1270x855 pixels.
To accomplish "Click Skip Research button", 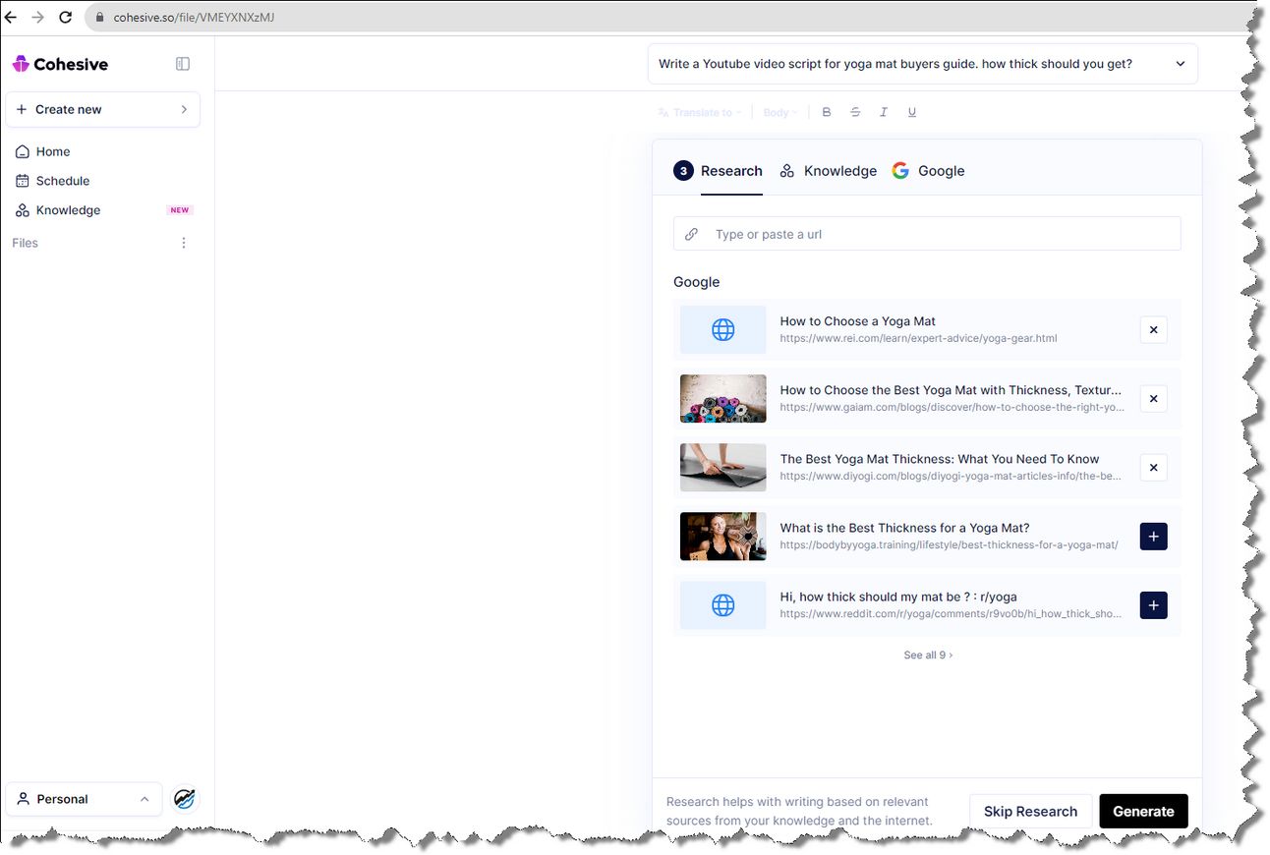I will tap(1030, 812).
